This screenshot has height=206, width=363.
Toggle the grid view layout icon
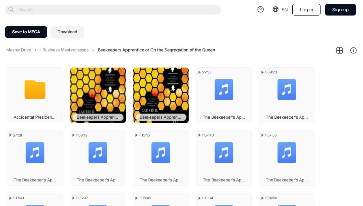(339, 50)
